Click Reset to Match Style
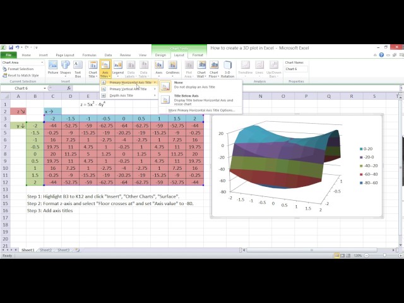The image size is (404, 303). pos(21,76)
